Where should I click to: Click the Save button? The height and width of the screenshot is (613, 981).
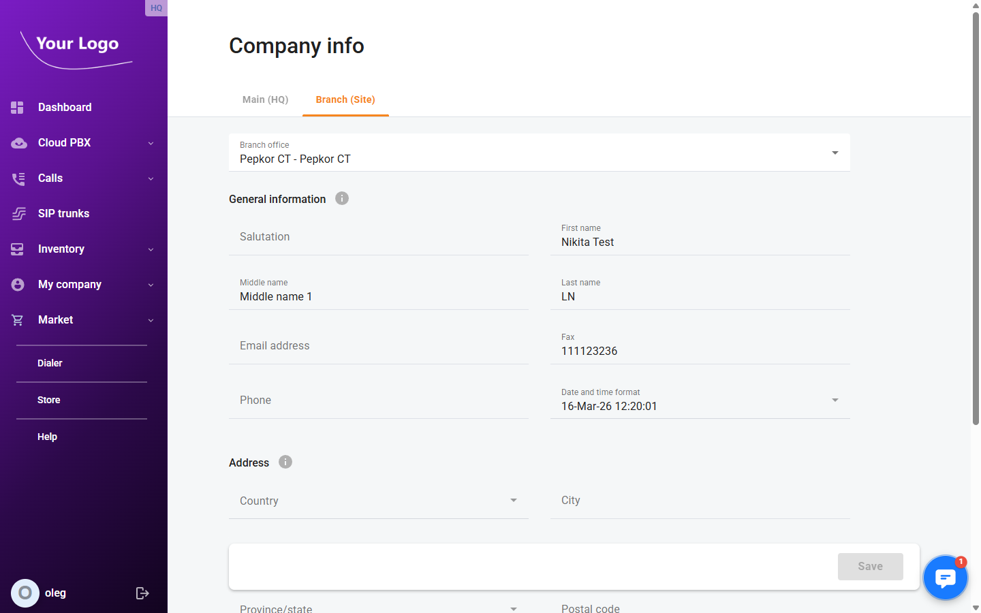click(x=870, y=566)
